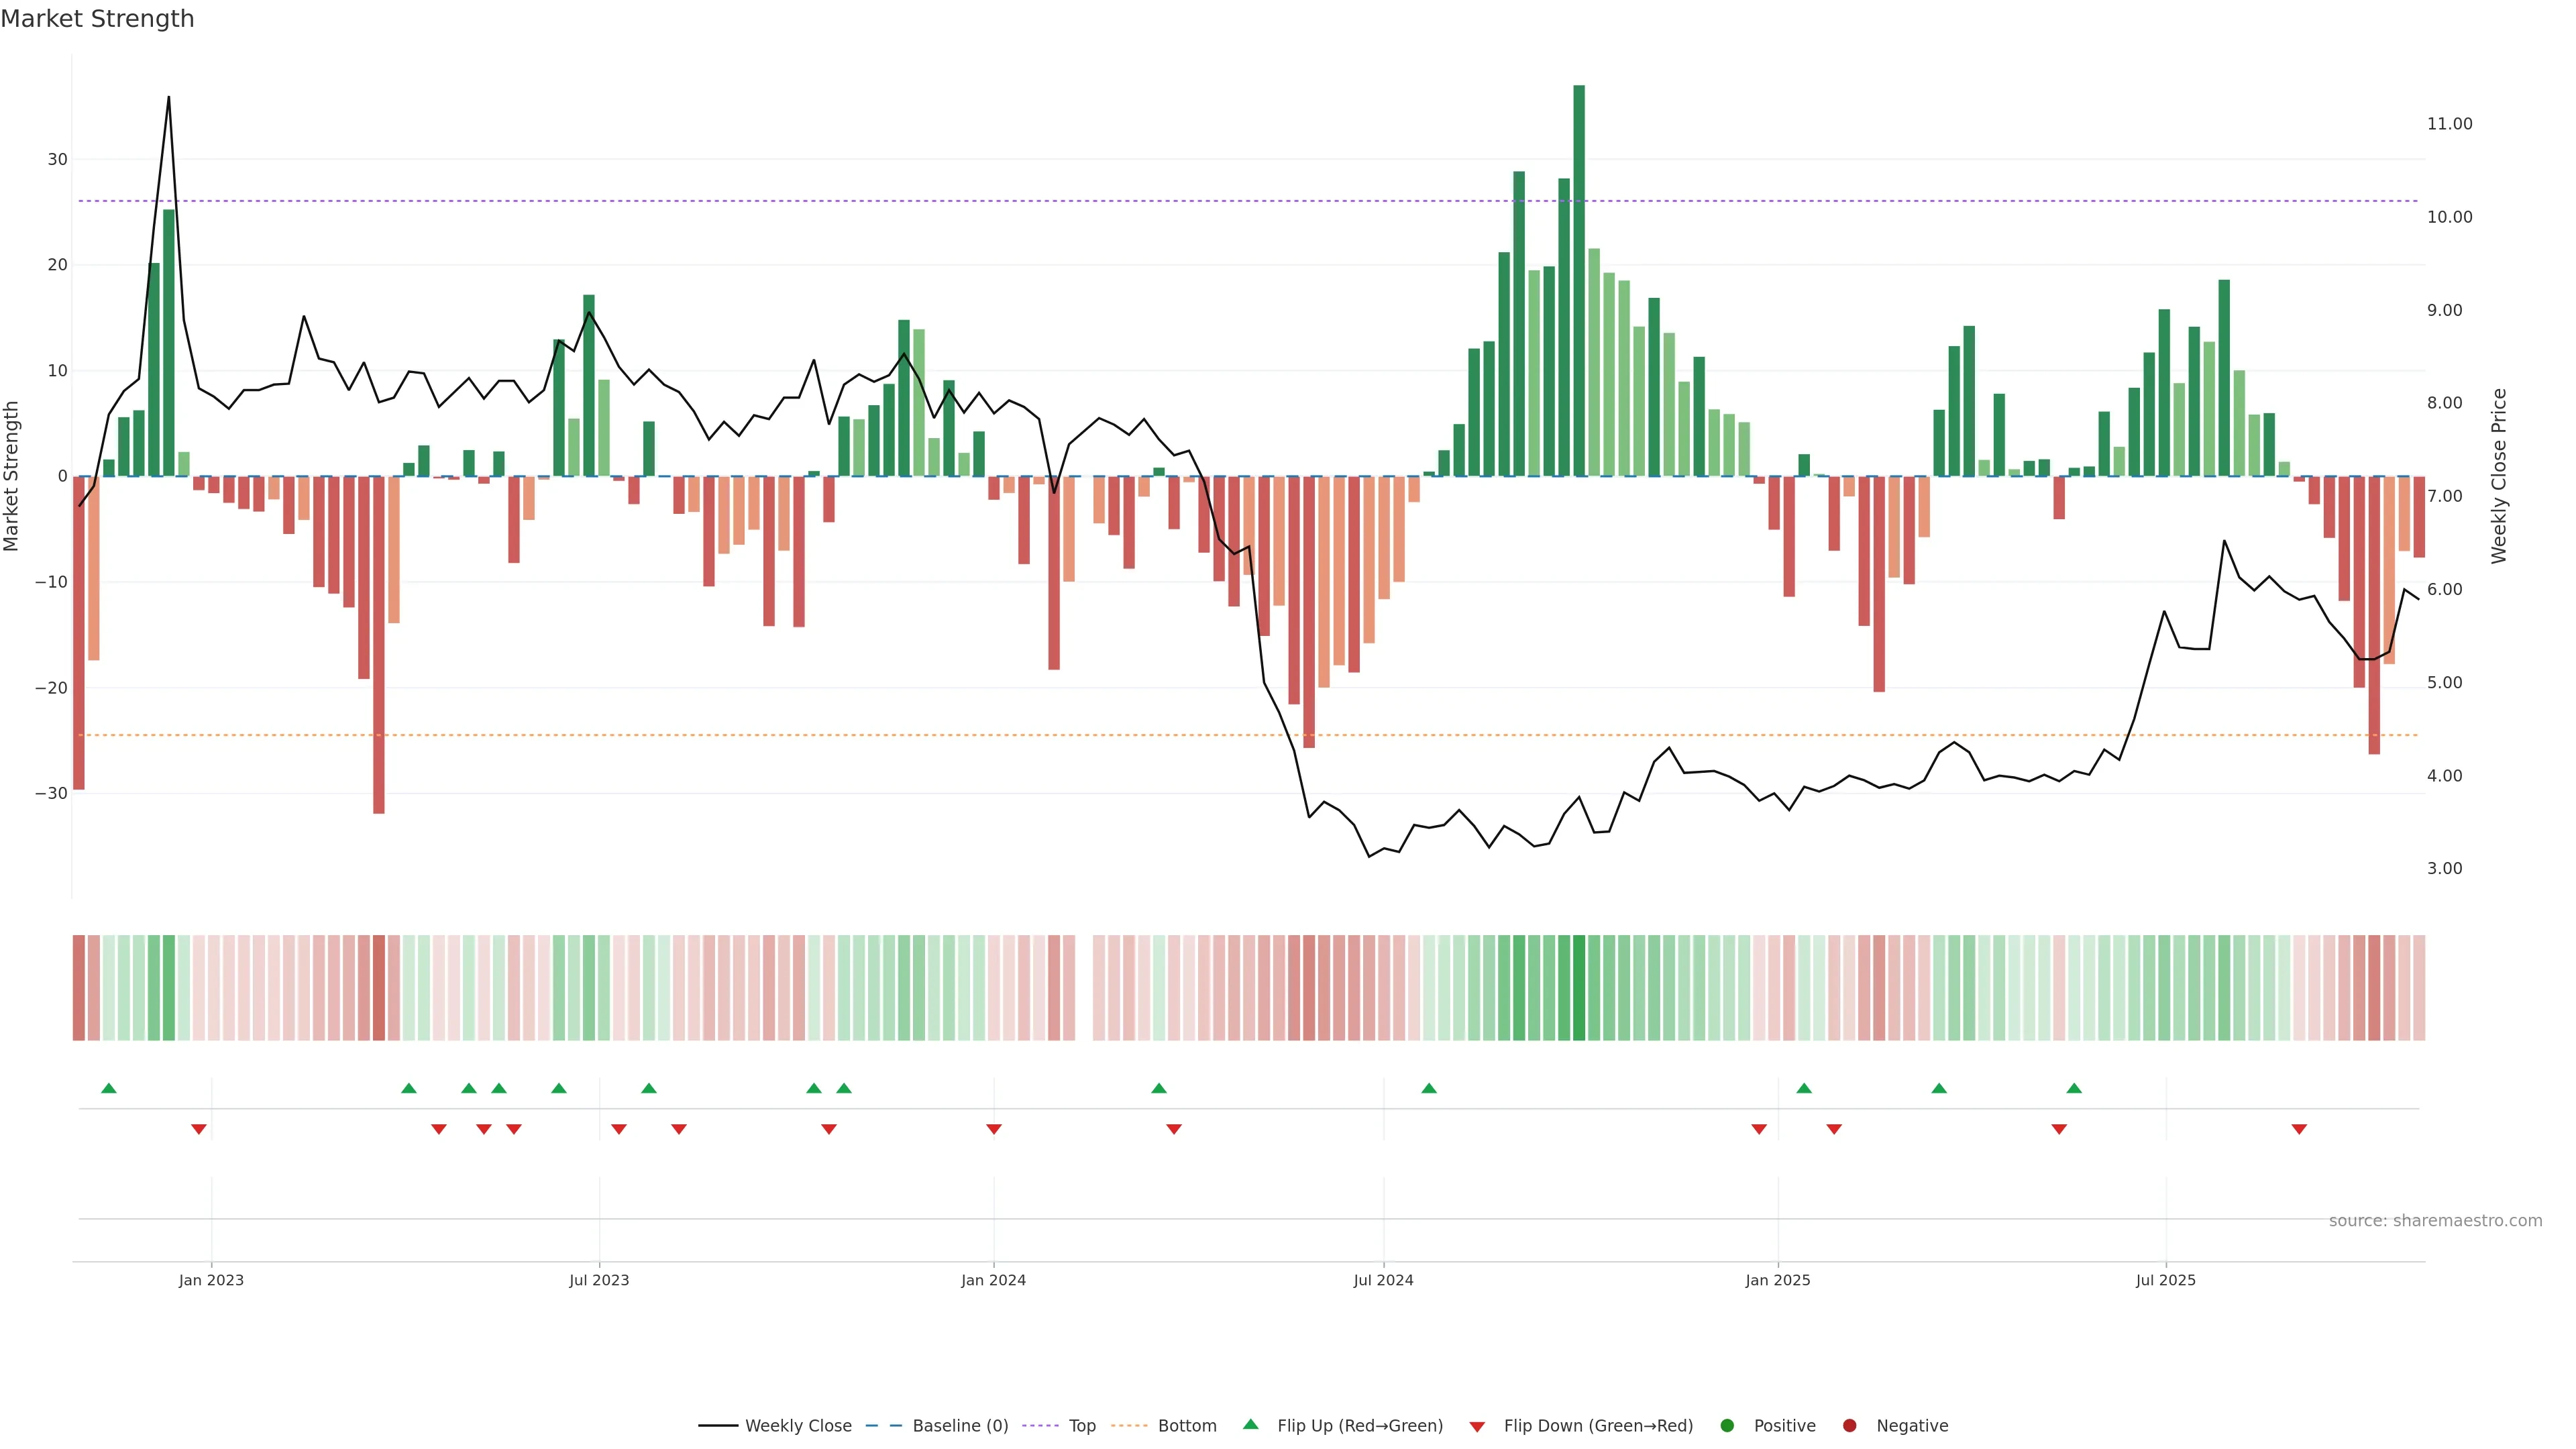The image size is (2576, 1449).
Task: Click the source: sharemaestro.com text
Action: coord(2435,1221)
